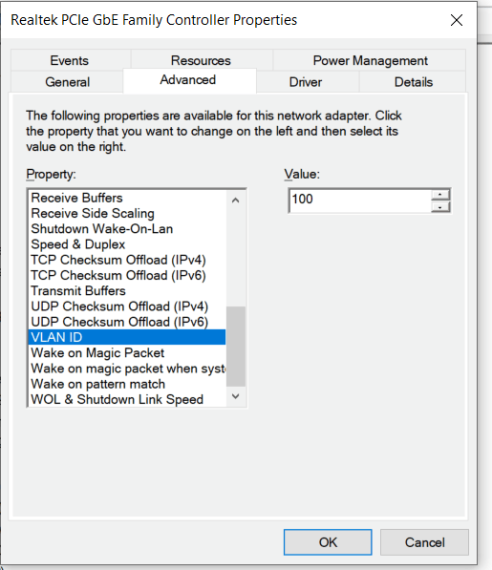Viewport: 492px width, 570px height.
Task: Click the Cancel button
Action: 424,542
